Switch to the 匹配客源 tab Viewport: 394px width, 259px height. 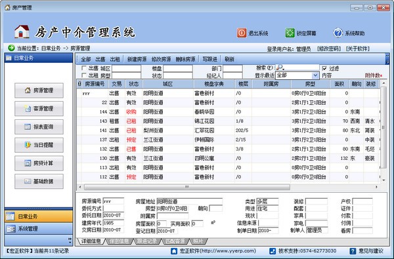point(175,241)
